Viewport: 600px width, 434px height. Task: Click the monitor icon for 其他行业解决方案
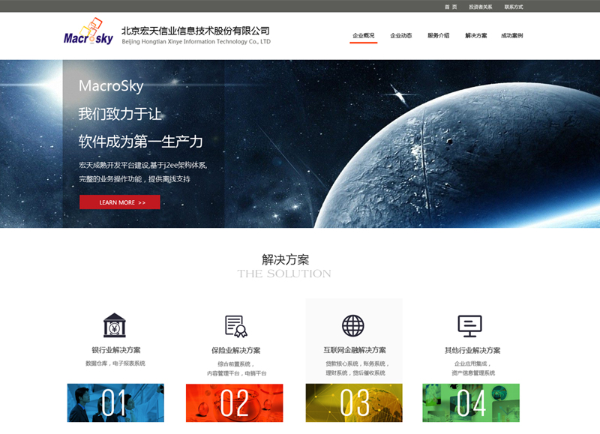471,325
